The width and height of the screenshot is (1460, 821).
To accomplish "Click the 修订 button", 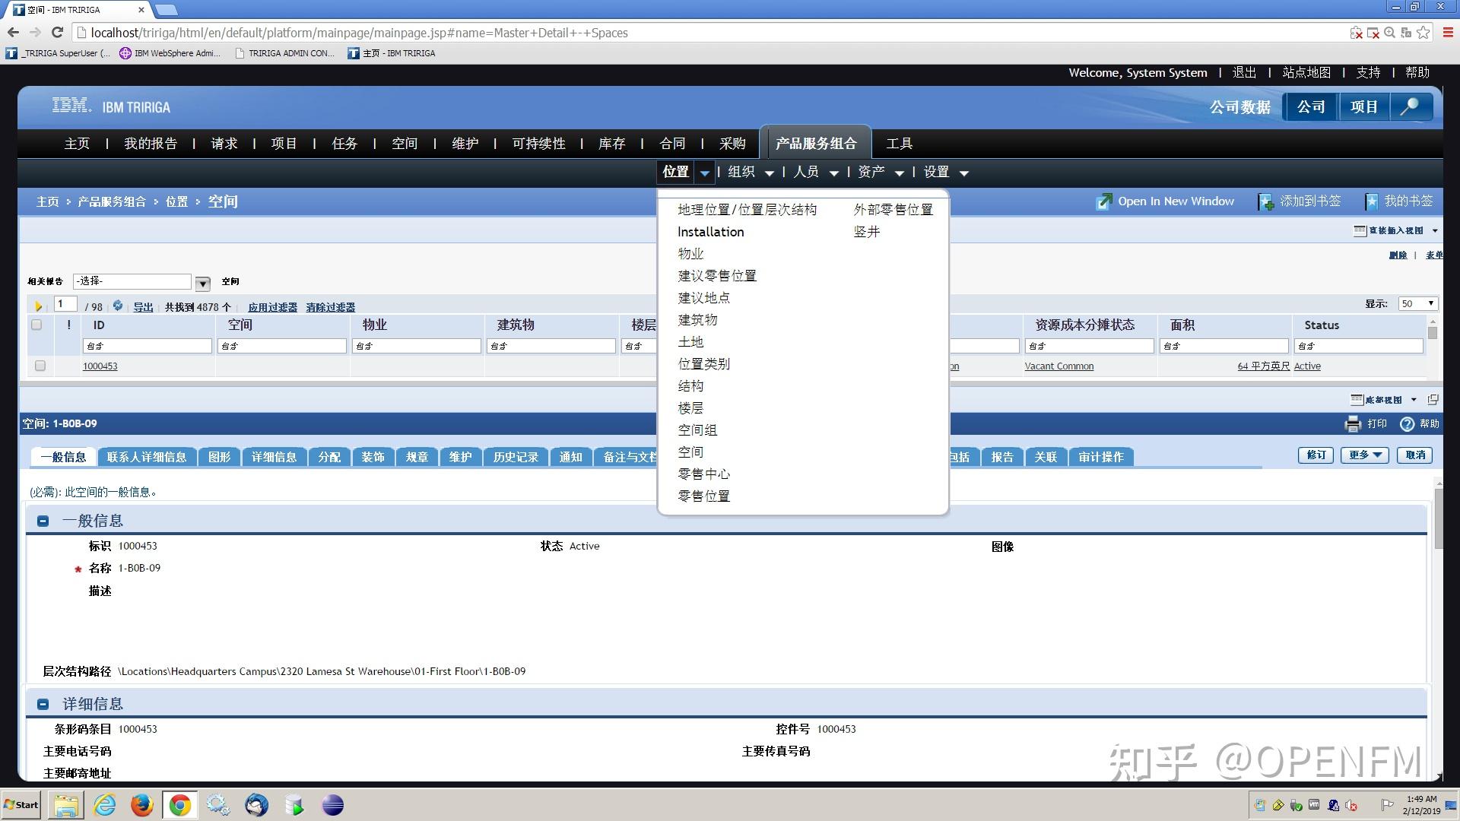I will pos(1316,455).
